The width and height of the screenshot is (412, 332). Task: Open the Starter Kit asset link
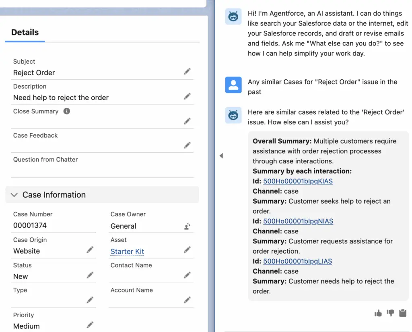tap(127, 252)
